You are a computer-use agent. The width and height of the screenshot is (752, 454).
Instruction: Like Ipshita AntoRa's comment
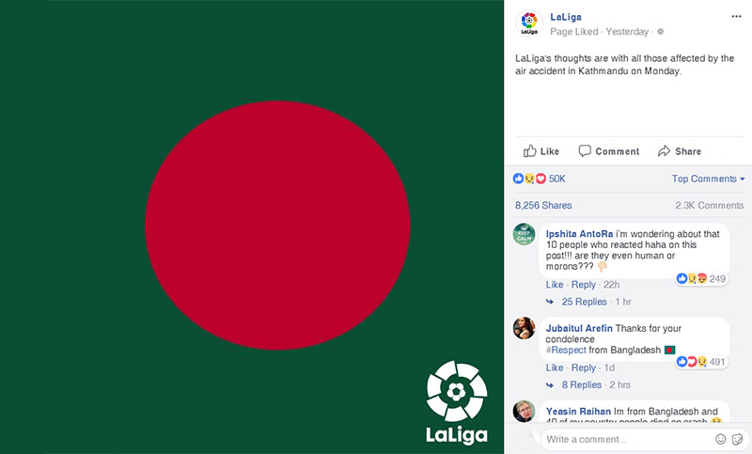[555, 284]
